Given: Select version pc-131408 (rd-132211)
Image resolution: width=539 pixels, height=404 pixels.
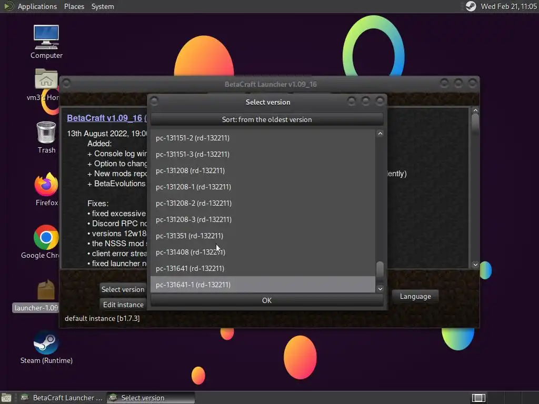Looking at the screenshot, I should pos(263,252).
